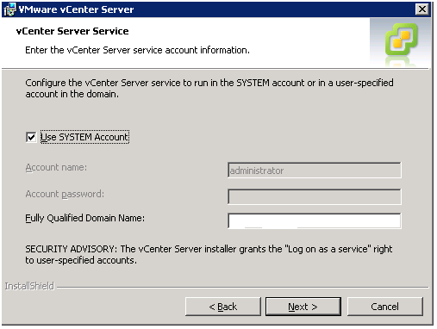Click the Account password field
This screenshot has height=329, width=437.
pyautogui.click(x=315, y=196)
